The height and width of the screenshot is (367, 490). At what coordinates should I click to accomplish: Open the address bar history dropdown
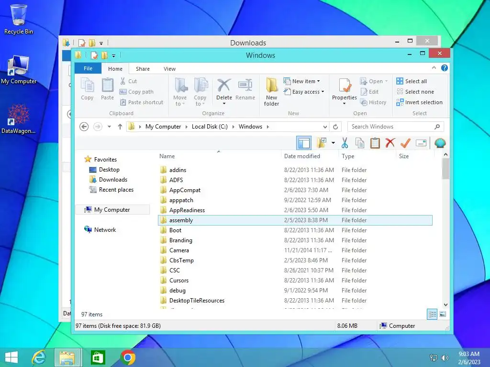click(x=325, y=127)
